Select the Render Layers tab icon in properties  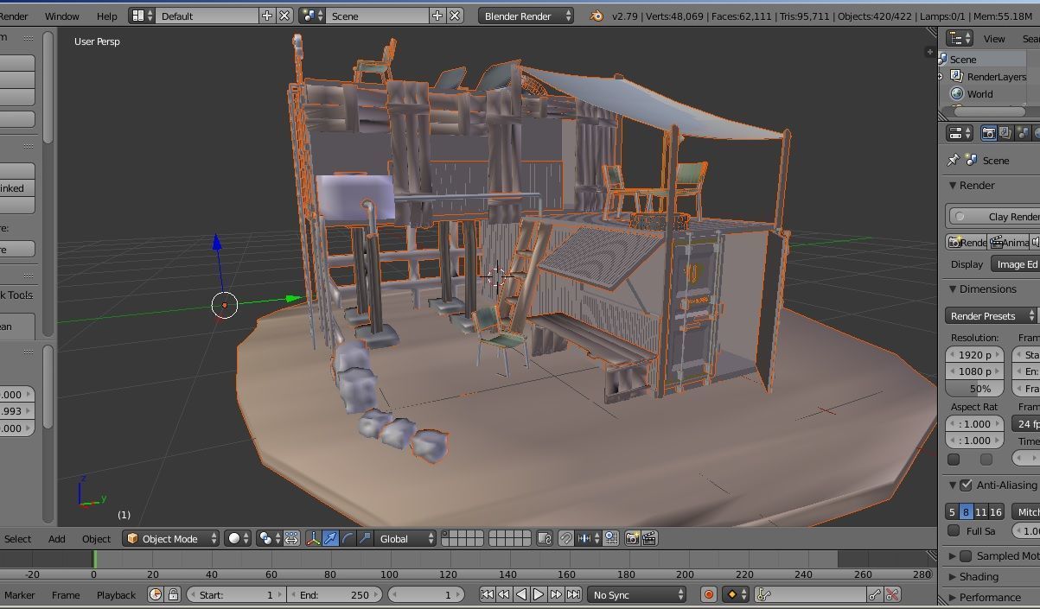[1005, 133]
